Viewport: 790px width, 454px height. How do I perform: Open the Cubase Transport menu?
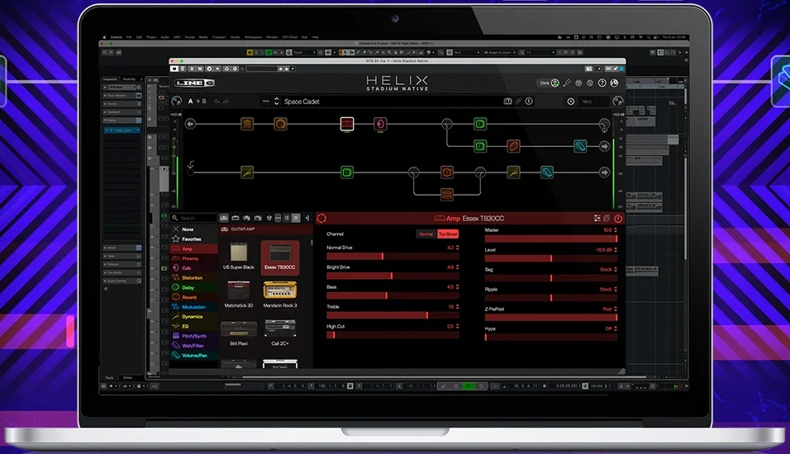click(x=219, y=37)
